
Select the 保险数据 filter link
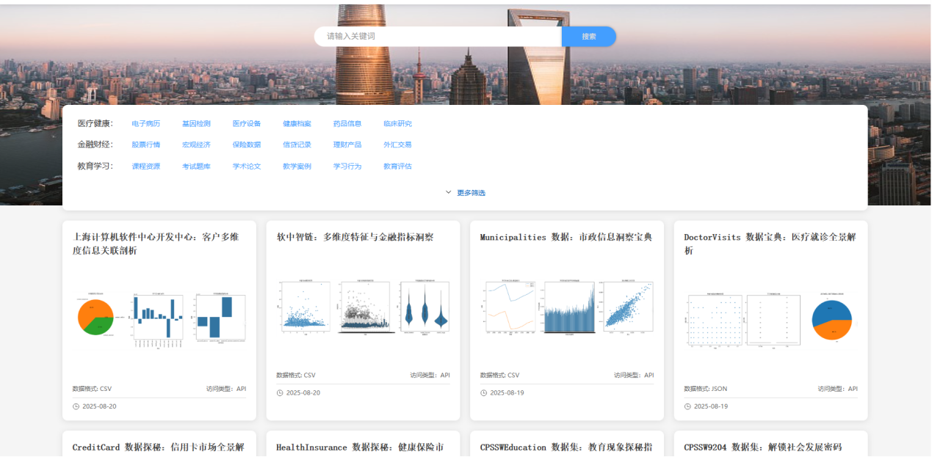click(x=247, y=145)
